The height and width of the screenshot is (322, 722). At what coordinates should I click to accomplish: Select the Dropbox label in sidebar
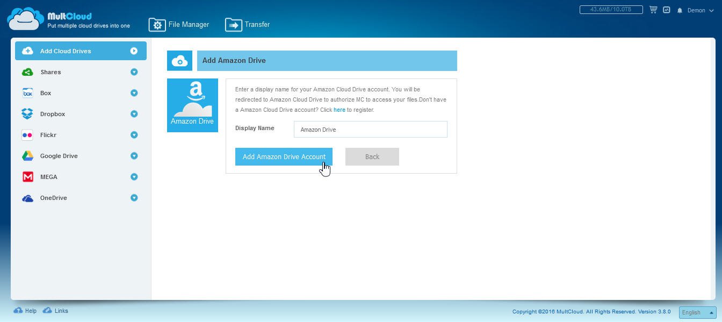[x=53, y=114]
